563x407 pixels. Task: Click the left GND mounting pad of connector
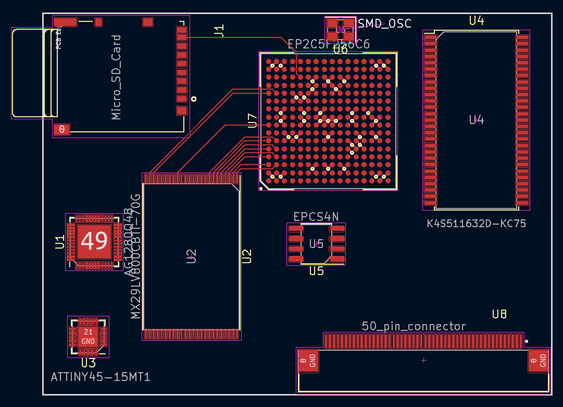pos(308,360)
